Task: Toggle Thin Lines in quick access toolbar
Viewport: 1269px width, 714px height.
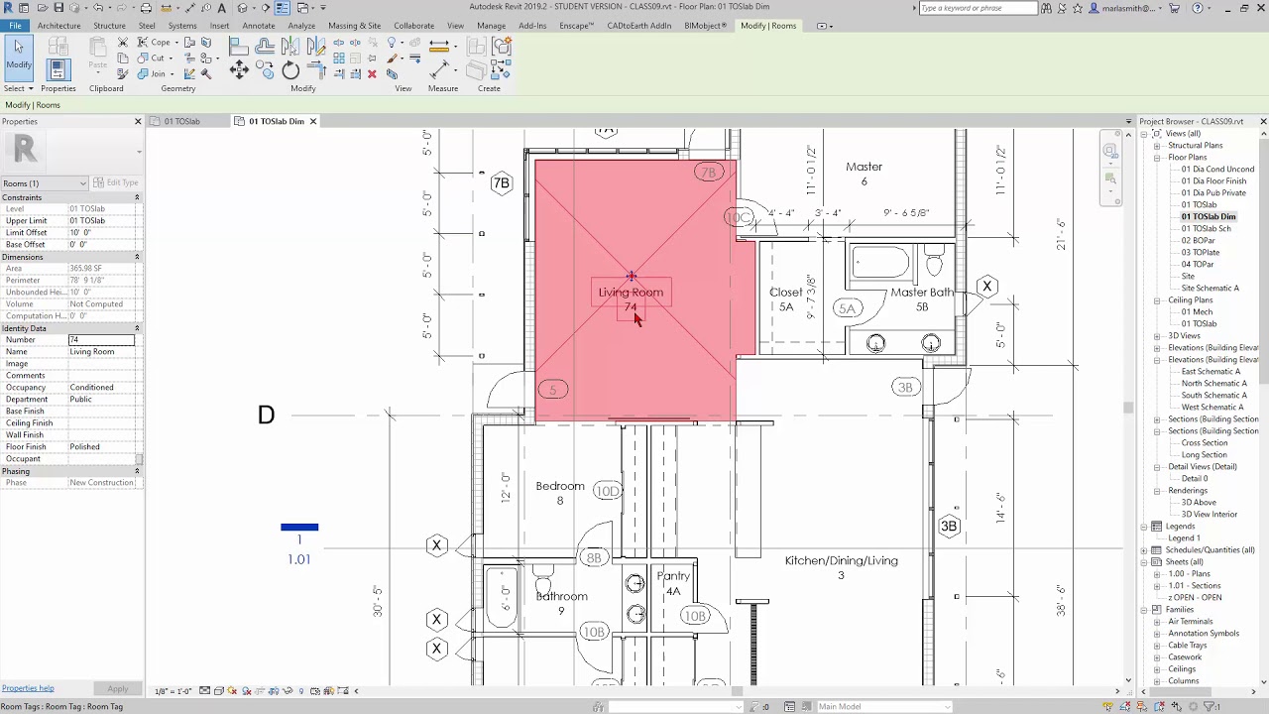Action: pos(283,8)
